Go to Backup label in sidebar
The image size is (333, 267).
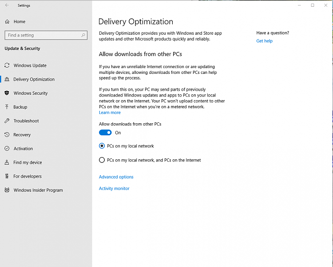[x=20, y=107]
